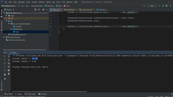Open the File menu

[6, 2]
